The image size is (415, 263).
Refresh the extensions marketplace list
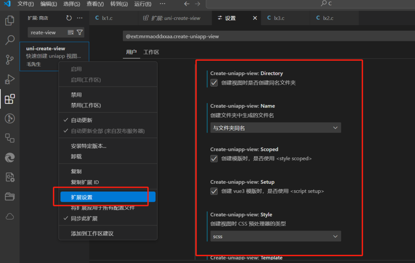click(x=69, y=18)
